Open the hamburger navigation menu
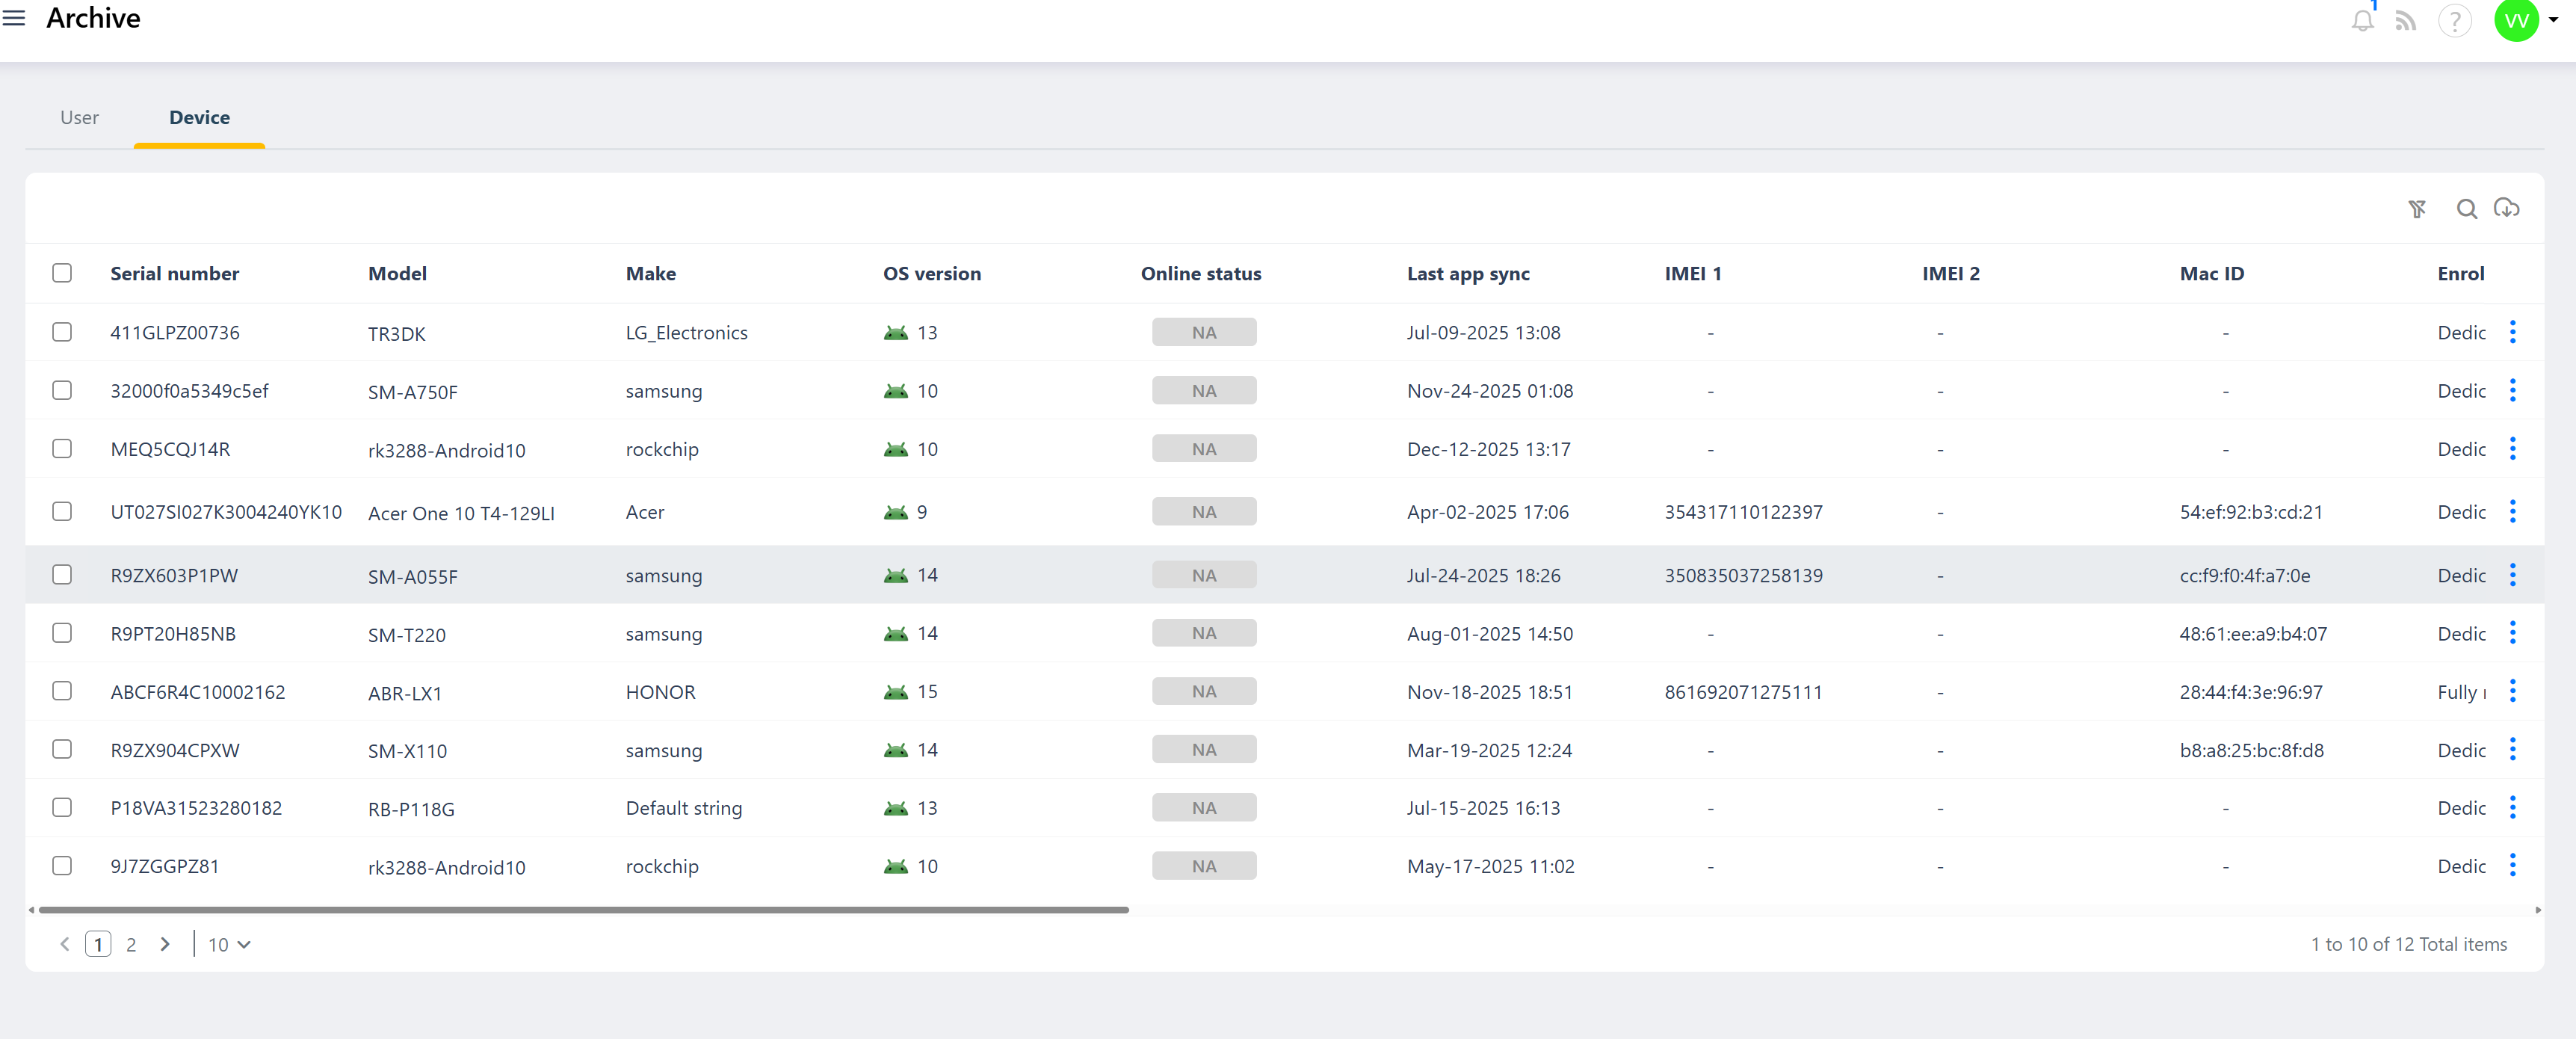 click(14, 18)
